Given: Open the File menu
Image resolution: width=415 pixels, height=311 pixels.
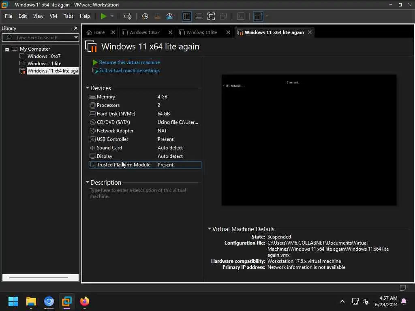Looking at the screenshot, I should click(x=9, y=16).
